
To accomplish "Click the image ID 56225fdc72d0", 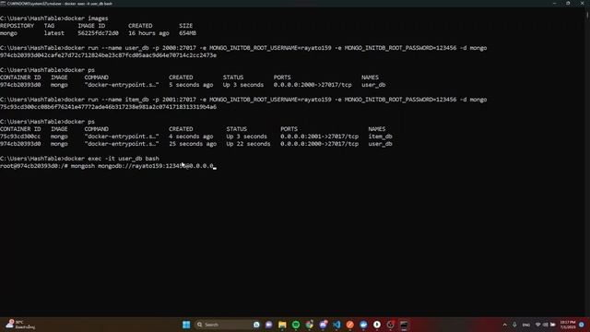I will (99, 33).
